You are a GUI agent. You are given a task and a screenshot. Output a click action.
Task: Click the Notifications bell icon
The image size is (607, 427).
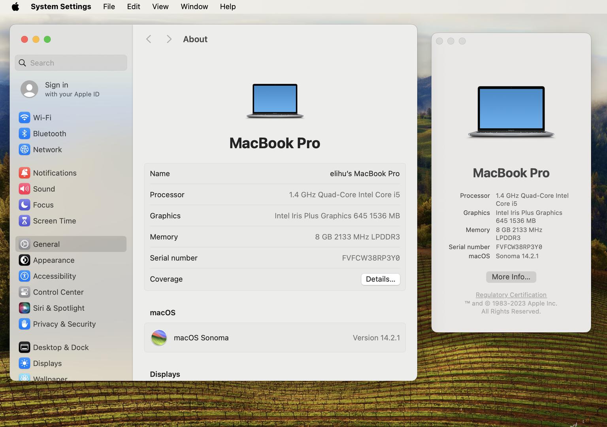pos(24,173)
